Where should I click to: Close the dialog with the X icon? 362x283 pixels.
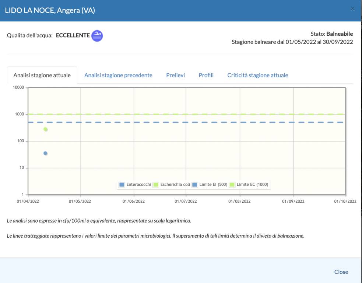(x=352, y=9)
